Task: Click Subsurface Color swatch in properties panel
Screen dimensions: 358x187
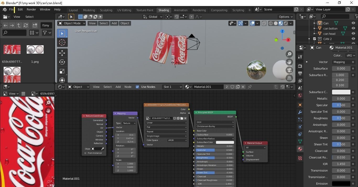Action: (341, 92)
